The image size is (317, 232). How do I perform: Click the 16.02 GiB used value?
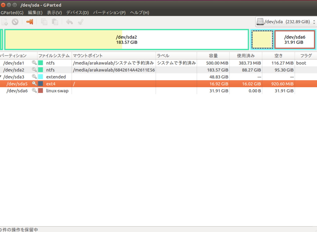(251, 84)
